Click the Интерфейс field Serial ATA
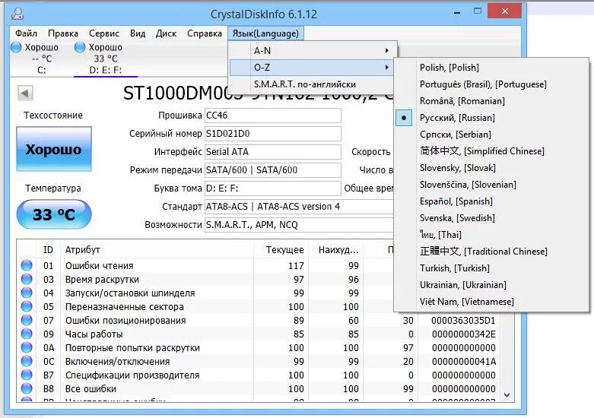 pos(273,152)
